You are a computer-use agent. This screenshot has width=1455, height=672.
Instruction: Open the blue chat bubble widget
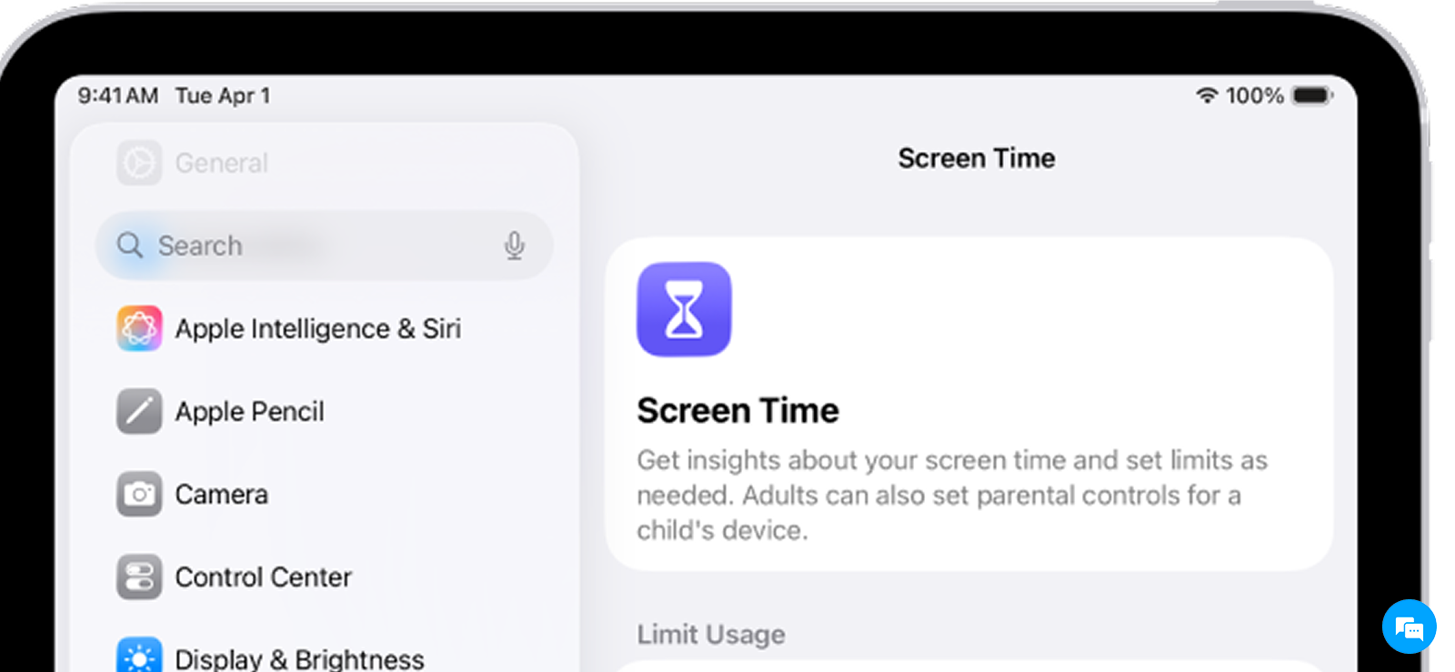click(1409, 627)
